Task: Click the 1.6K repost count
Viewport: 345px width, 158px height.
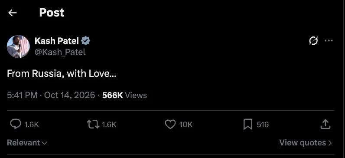Action: [109, 125]
